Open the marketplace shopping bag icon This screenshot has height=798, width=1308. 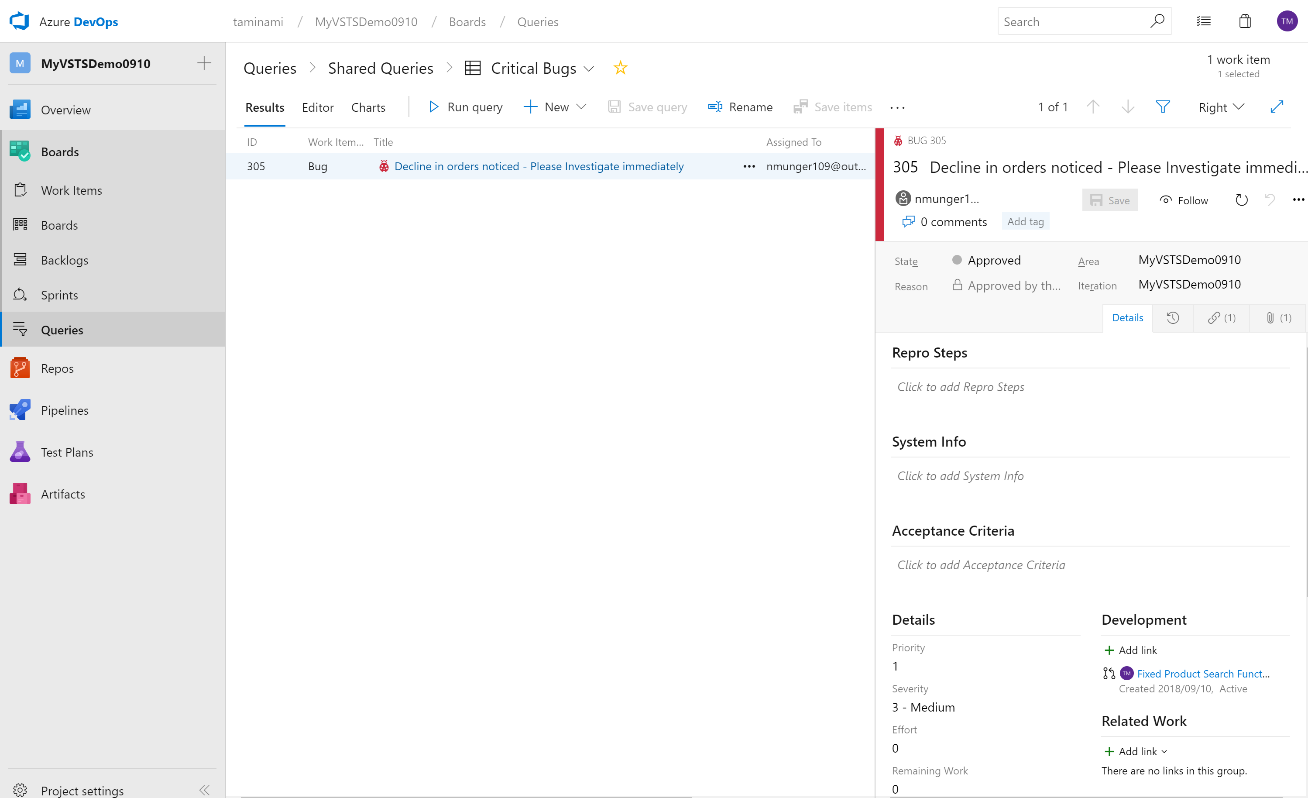pyautogui.click(x=1245, y=22)
